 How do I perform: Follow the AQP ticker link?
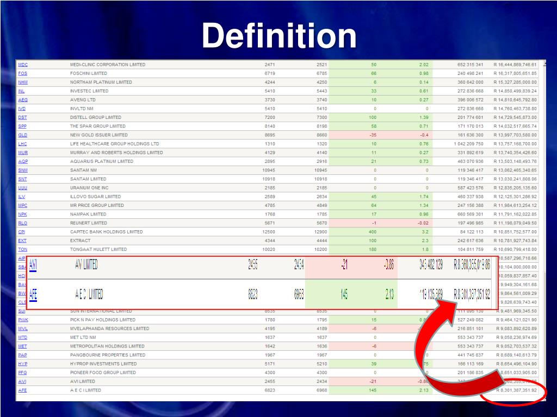23,161
